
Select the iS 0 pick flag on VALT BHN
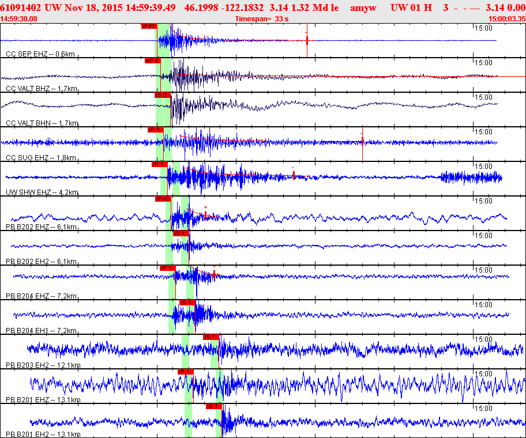pyautogui.click(x=163, y=95)
